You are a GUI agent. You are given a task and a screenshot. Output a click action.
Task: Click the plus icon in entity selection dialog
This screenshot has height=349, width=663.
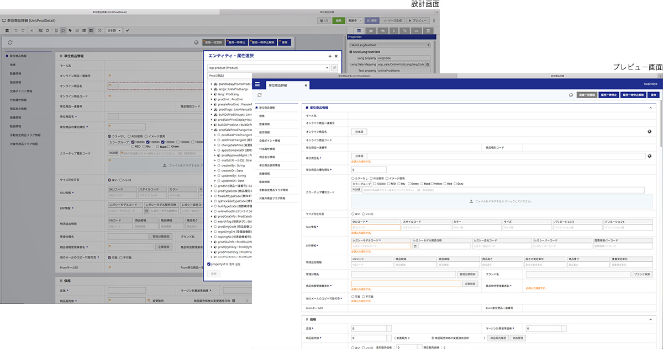pyautogui.click(x=330, y=56)
